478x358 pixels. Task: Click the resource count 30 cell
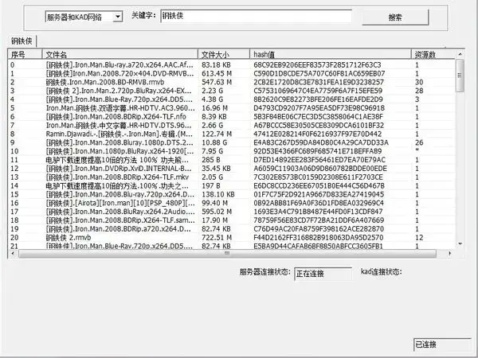(419, 82)
